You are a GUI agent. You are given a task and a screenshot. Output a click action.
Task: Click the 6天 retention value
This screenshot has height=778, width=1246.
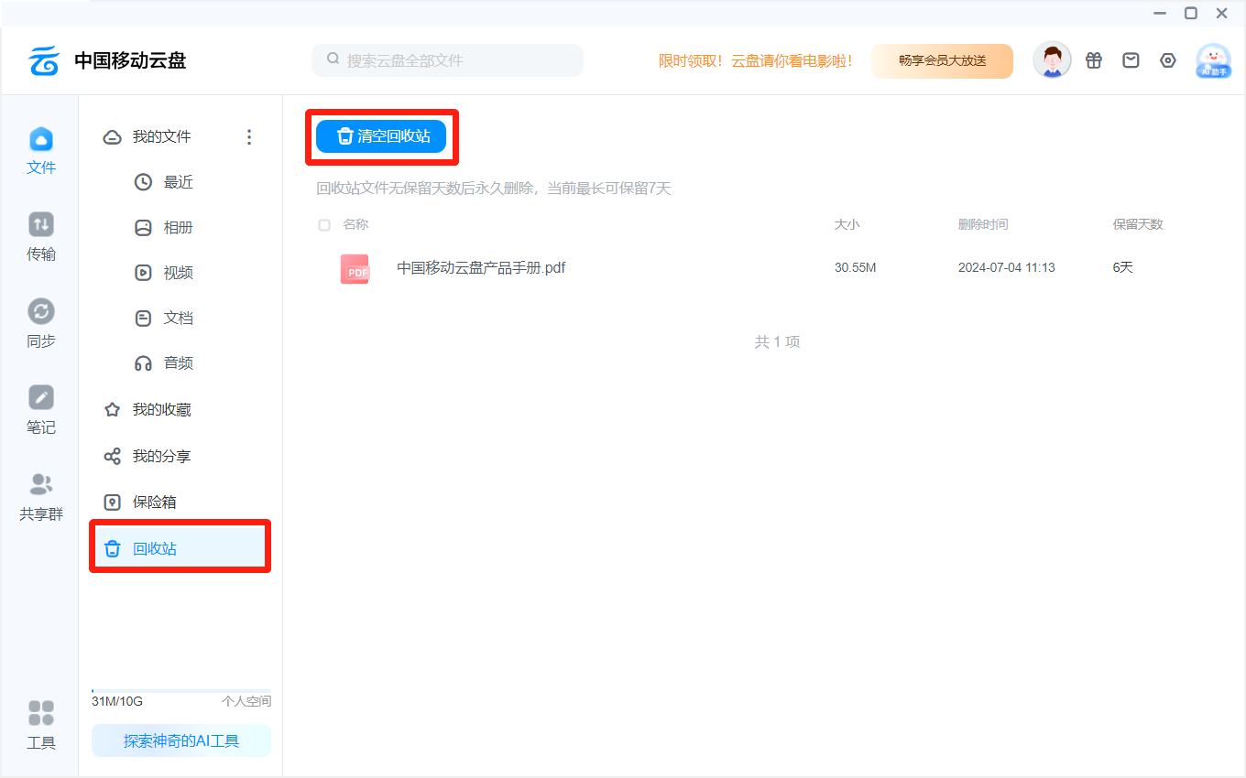tap(1123, 268)
